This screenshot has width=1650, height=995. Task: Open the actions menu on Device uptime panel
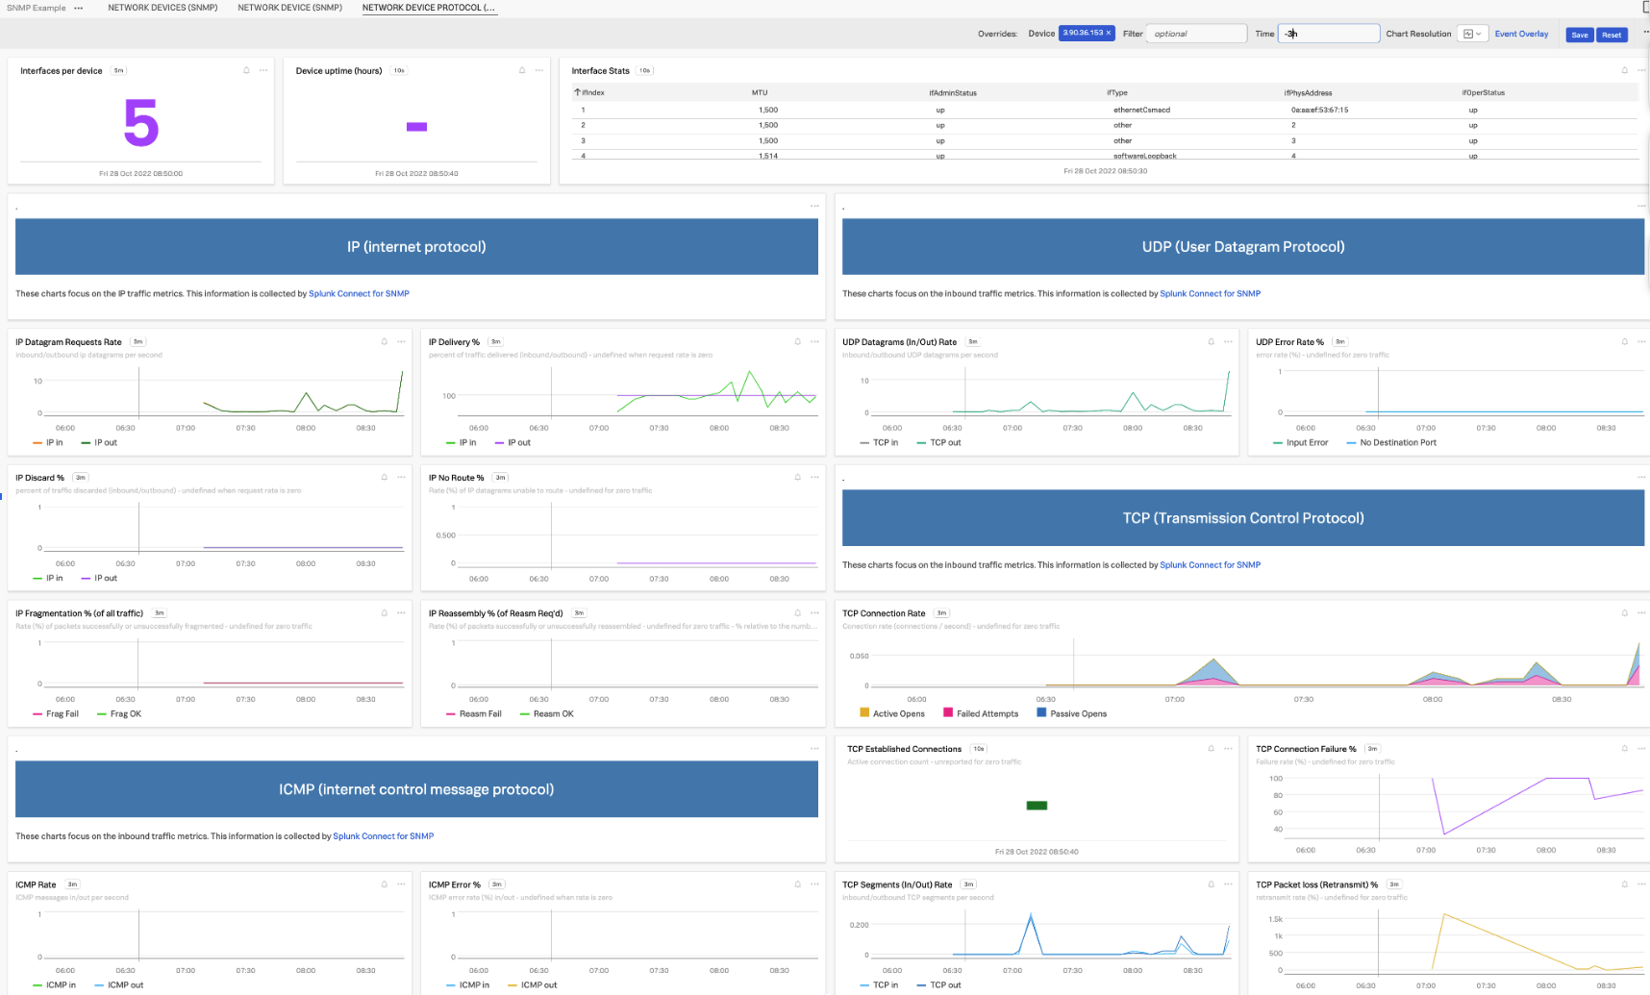539,69
